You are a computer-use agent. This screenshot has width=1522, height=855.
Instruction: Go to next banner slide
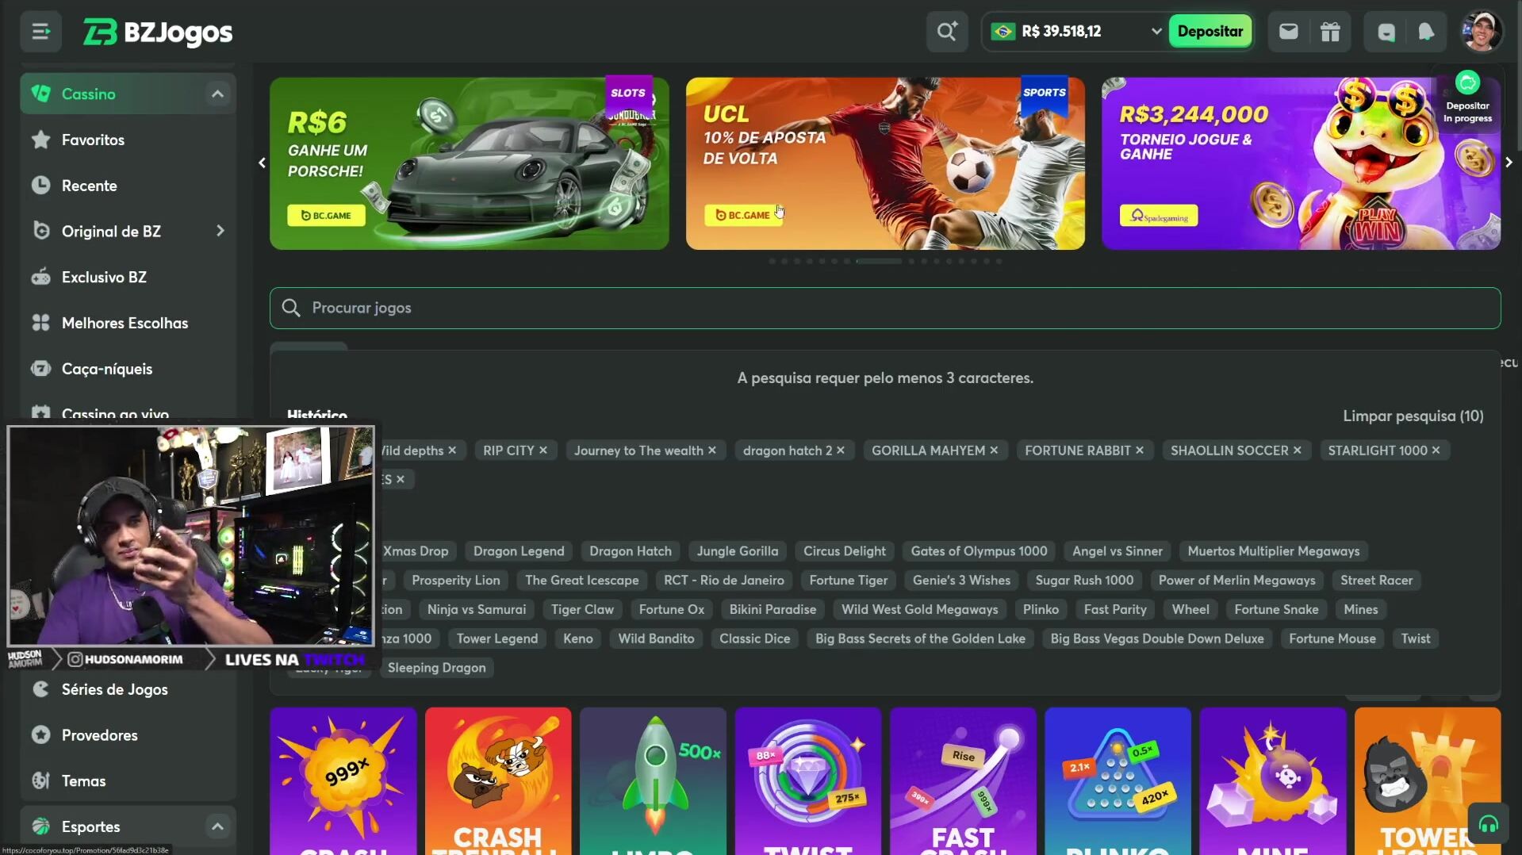click(1509, 163)
